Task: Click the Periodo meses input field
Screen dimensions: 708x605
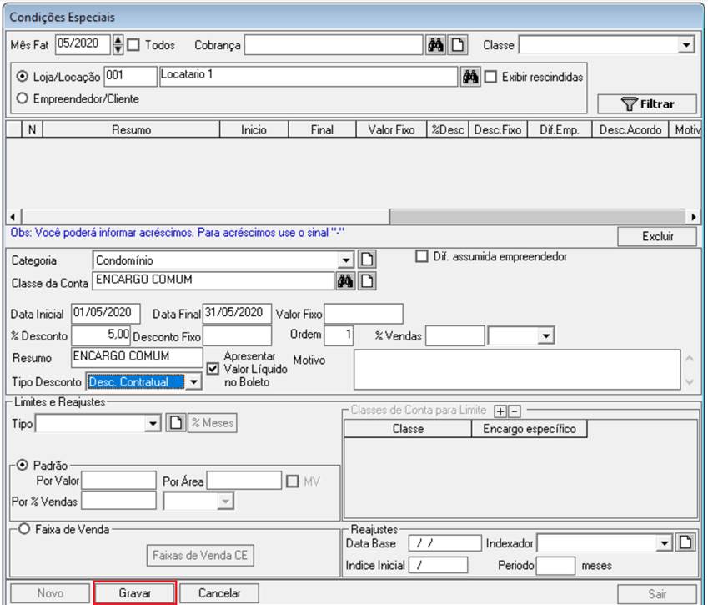Action: click(555, 565)
